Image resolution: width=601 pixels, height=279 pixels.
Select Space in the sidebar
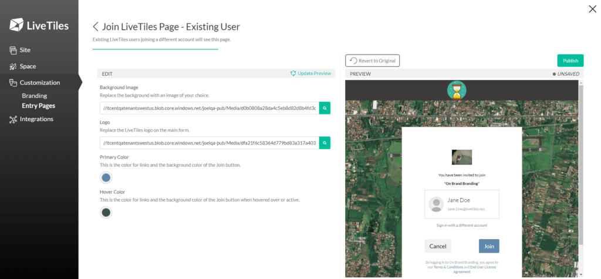[x=28, y=66]
